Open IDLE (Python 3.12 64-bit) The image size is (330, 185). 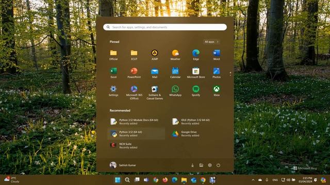point(198,122)
